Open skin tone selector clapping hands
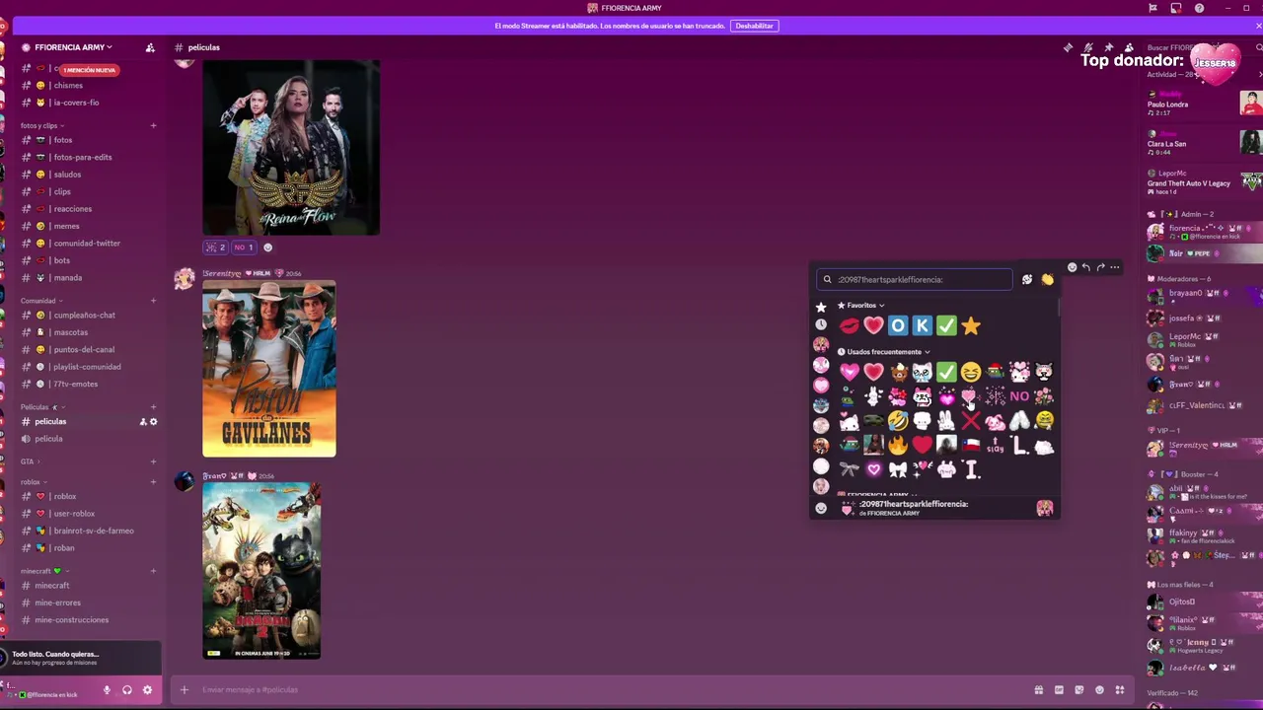Image resolution: width=1263 pixels, height=710 pixels. 1047,280
